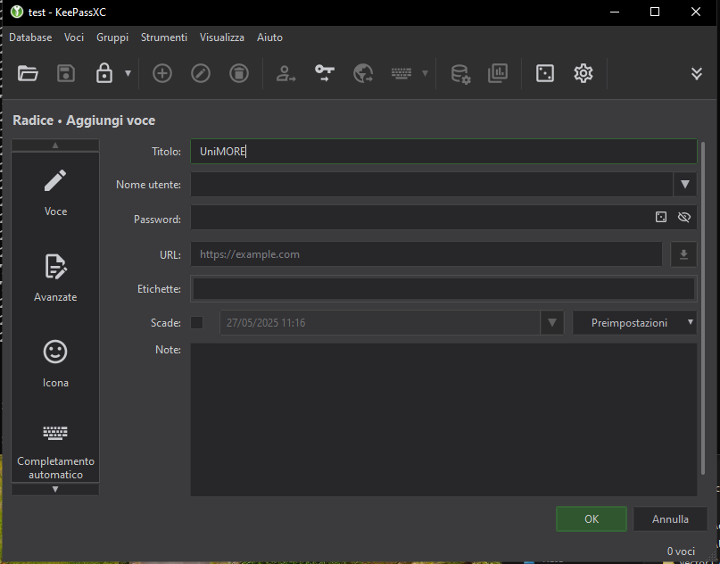Download favicon using the URL download button
The height and width of the screenshot is (564, 720).
coord(683,254)
